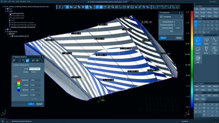The image size is (219, 123).
Task: Expand the Quality (MORPH AUTO) node
Action: tap(10, 36)
